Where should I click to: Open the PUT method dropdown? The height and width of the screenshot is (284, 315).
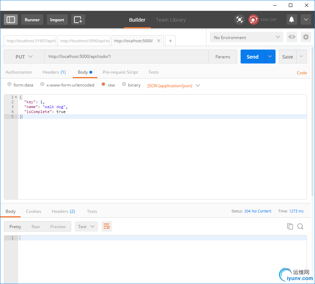click(24, 57)
